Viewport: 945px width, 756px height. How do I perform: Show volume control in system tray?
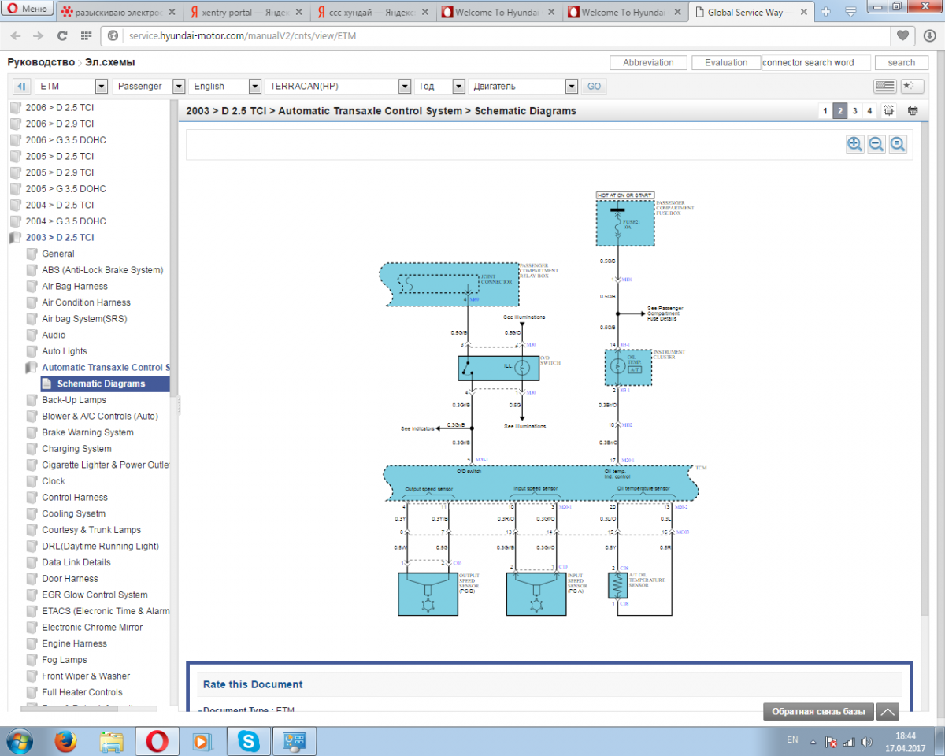(867, 742)
